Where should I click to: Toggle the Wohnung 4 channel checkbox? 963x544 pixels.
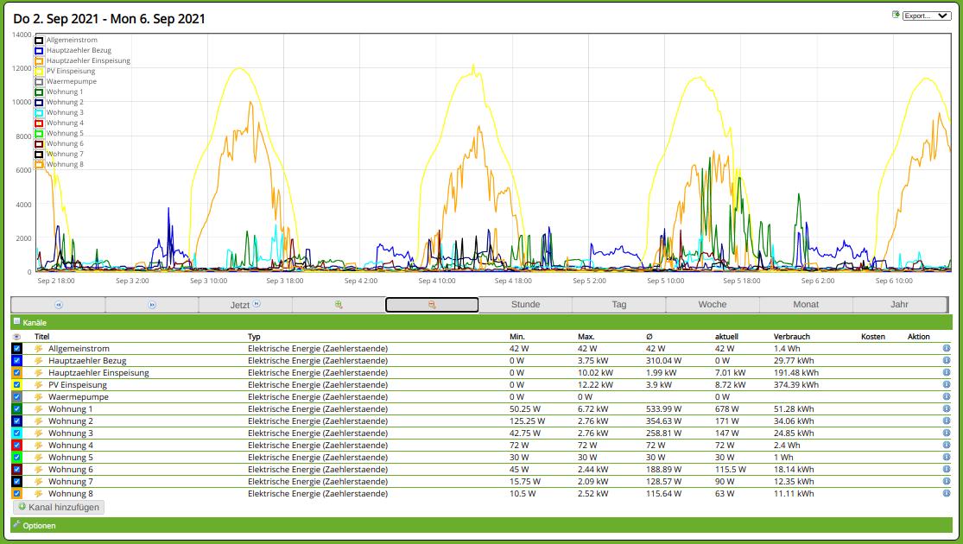click(x=16, y=446)
